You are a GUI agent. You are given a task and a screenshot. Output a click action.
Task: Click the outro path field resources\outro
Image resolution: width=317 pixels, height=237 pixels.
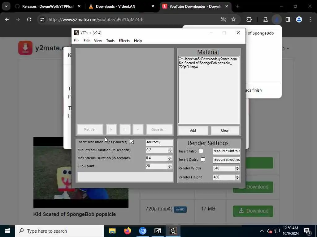tap(226, 160)
